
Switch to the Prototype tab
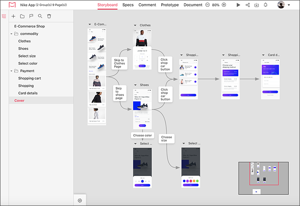click(x=170, y=5)
